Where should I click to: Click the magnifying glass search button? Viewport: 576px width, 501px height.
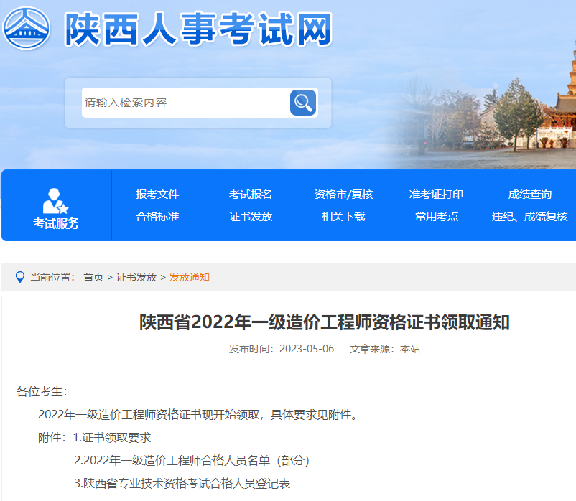(x=302, y=103)
